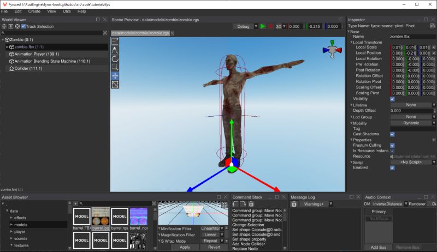The height and width of the screenshot is (252, 437).
Task: Select the Scale tool in scene toolbar
Action: (115, 85)
